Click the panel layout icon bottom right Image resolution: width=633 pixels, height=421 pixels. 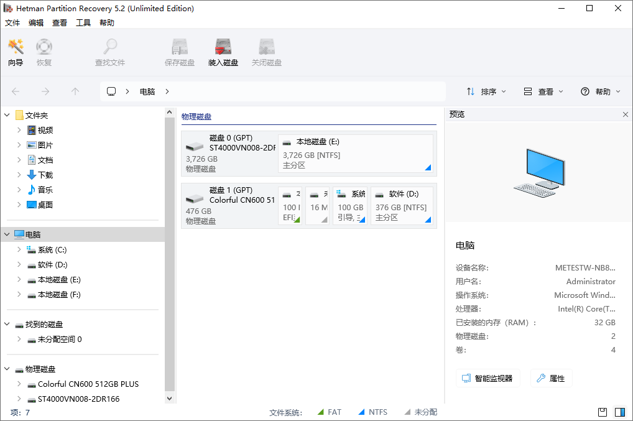[620, 412]
